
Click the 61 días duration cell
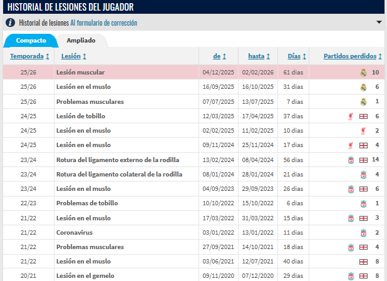tap(293, 73)
